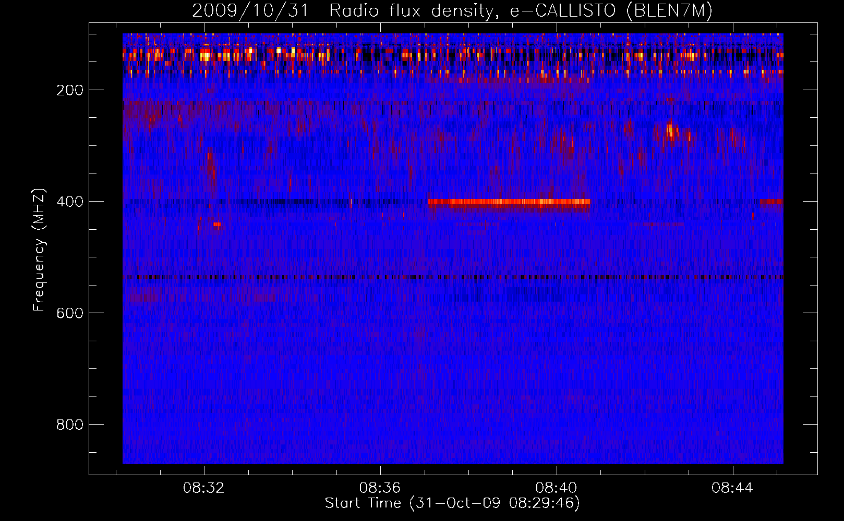Click the 600 frequency tick label
The height and width of the screenshot is (521, 844).
(x=70, y=313)
